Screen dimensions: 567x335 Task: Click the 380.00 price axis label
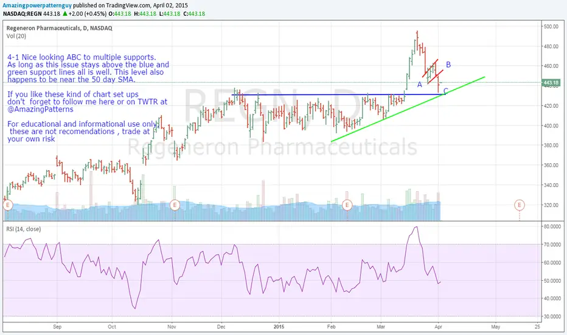pos(551,145)
